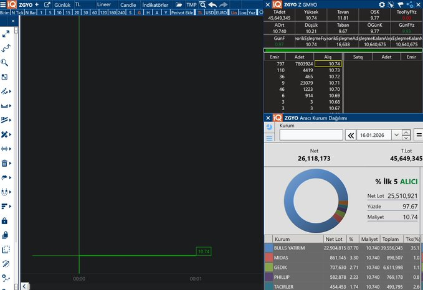
Task: Lock drawings with single padlock icon
Action: [x=4, y=221]
